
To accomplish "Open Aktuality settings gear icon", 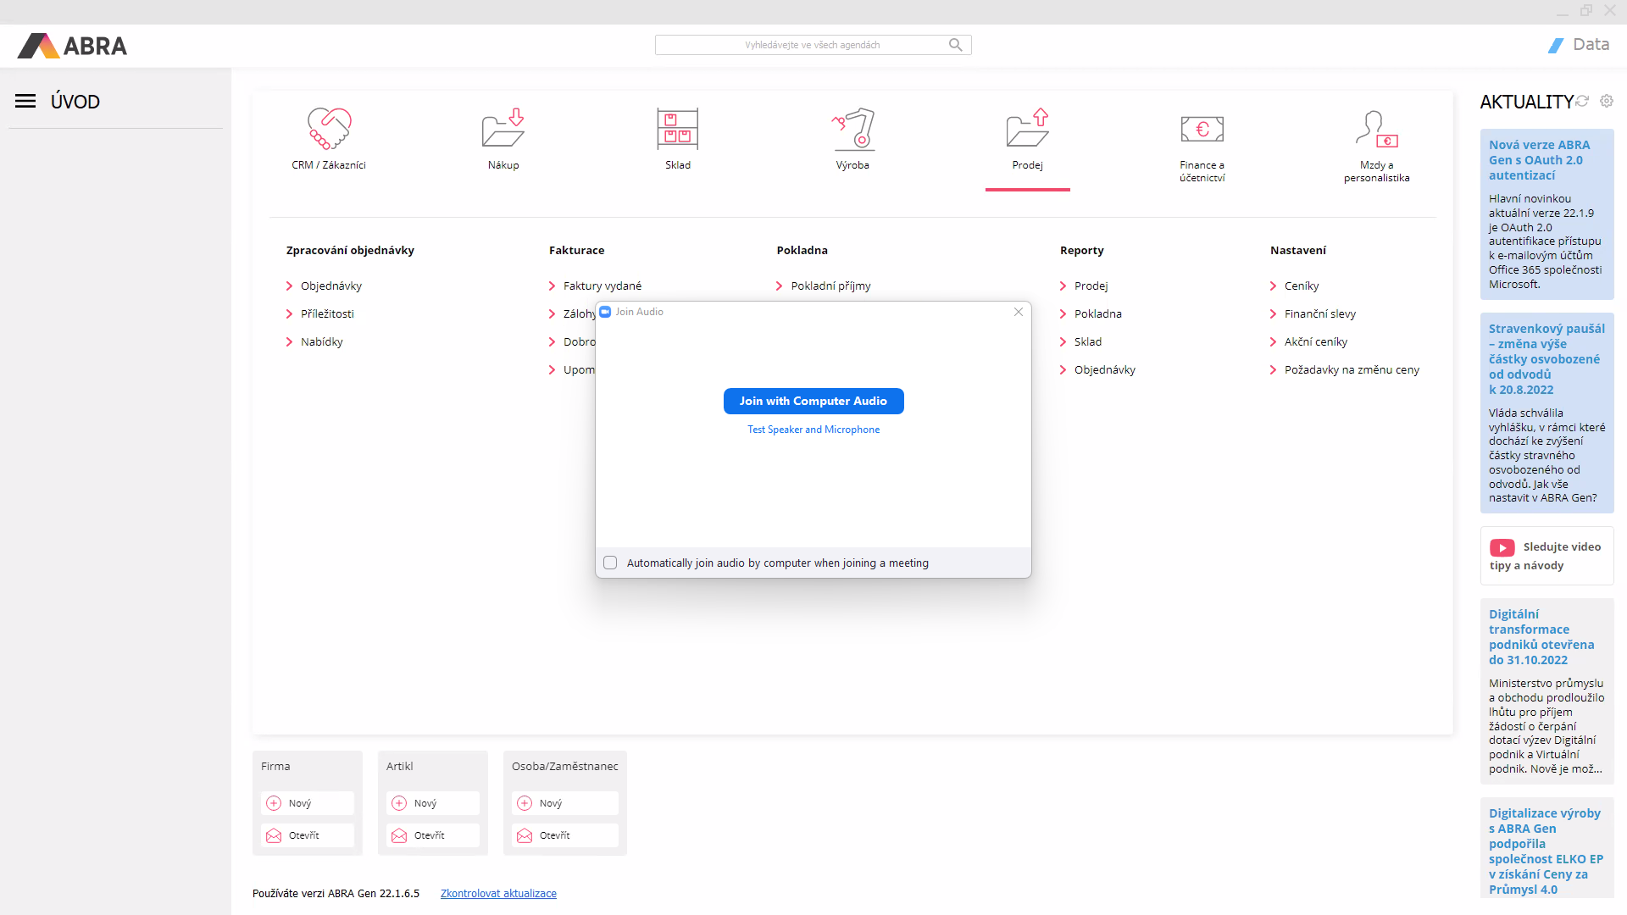I will [x=1607, y=101].
